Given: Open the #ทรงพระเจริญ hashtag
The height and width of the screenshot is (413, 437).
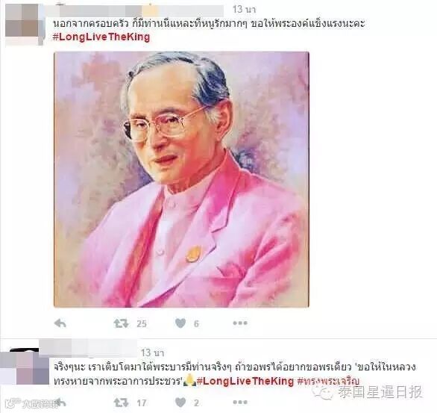Looking at the screenshot, I should pyautogui.click(x=328, y=381).
